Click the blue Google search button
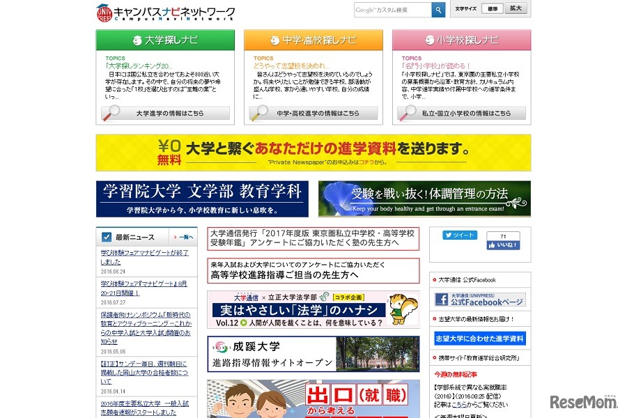627x418 pixels. (438, 10)
